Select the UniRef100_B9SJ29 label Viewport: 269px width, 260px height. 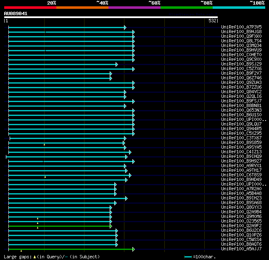241,64
